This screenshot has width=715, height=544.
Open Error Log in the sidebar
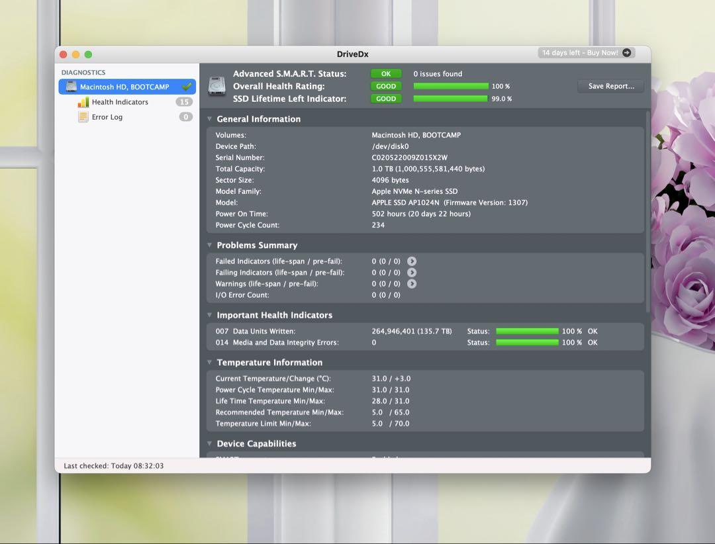pos(127,117)
